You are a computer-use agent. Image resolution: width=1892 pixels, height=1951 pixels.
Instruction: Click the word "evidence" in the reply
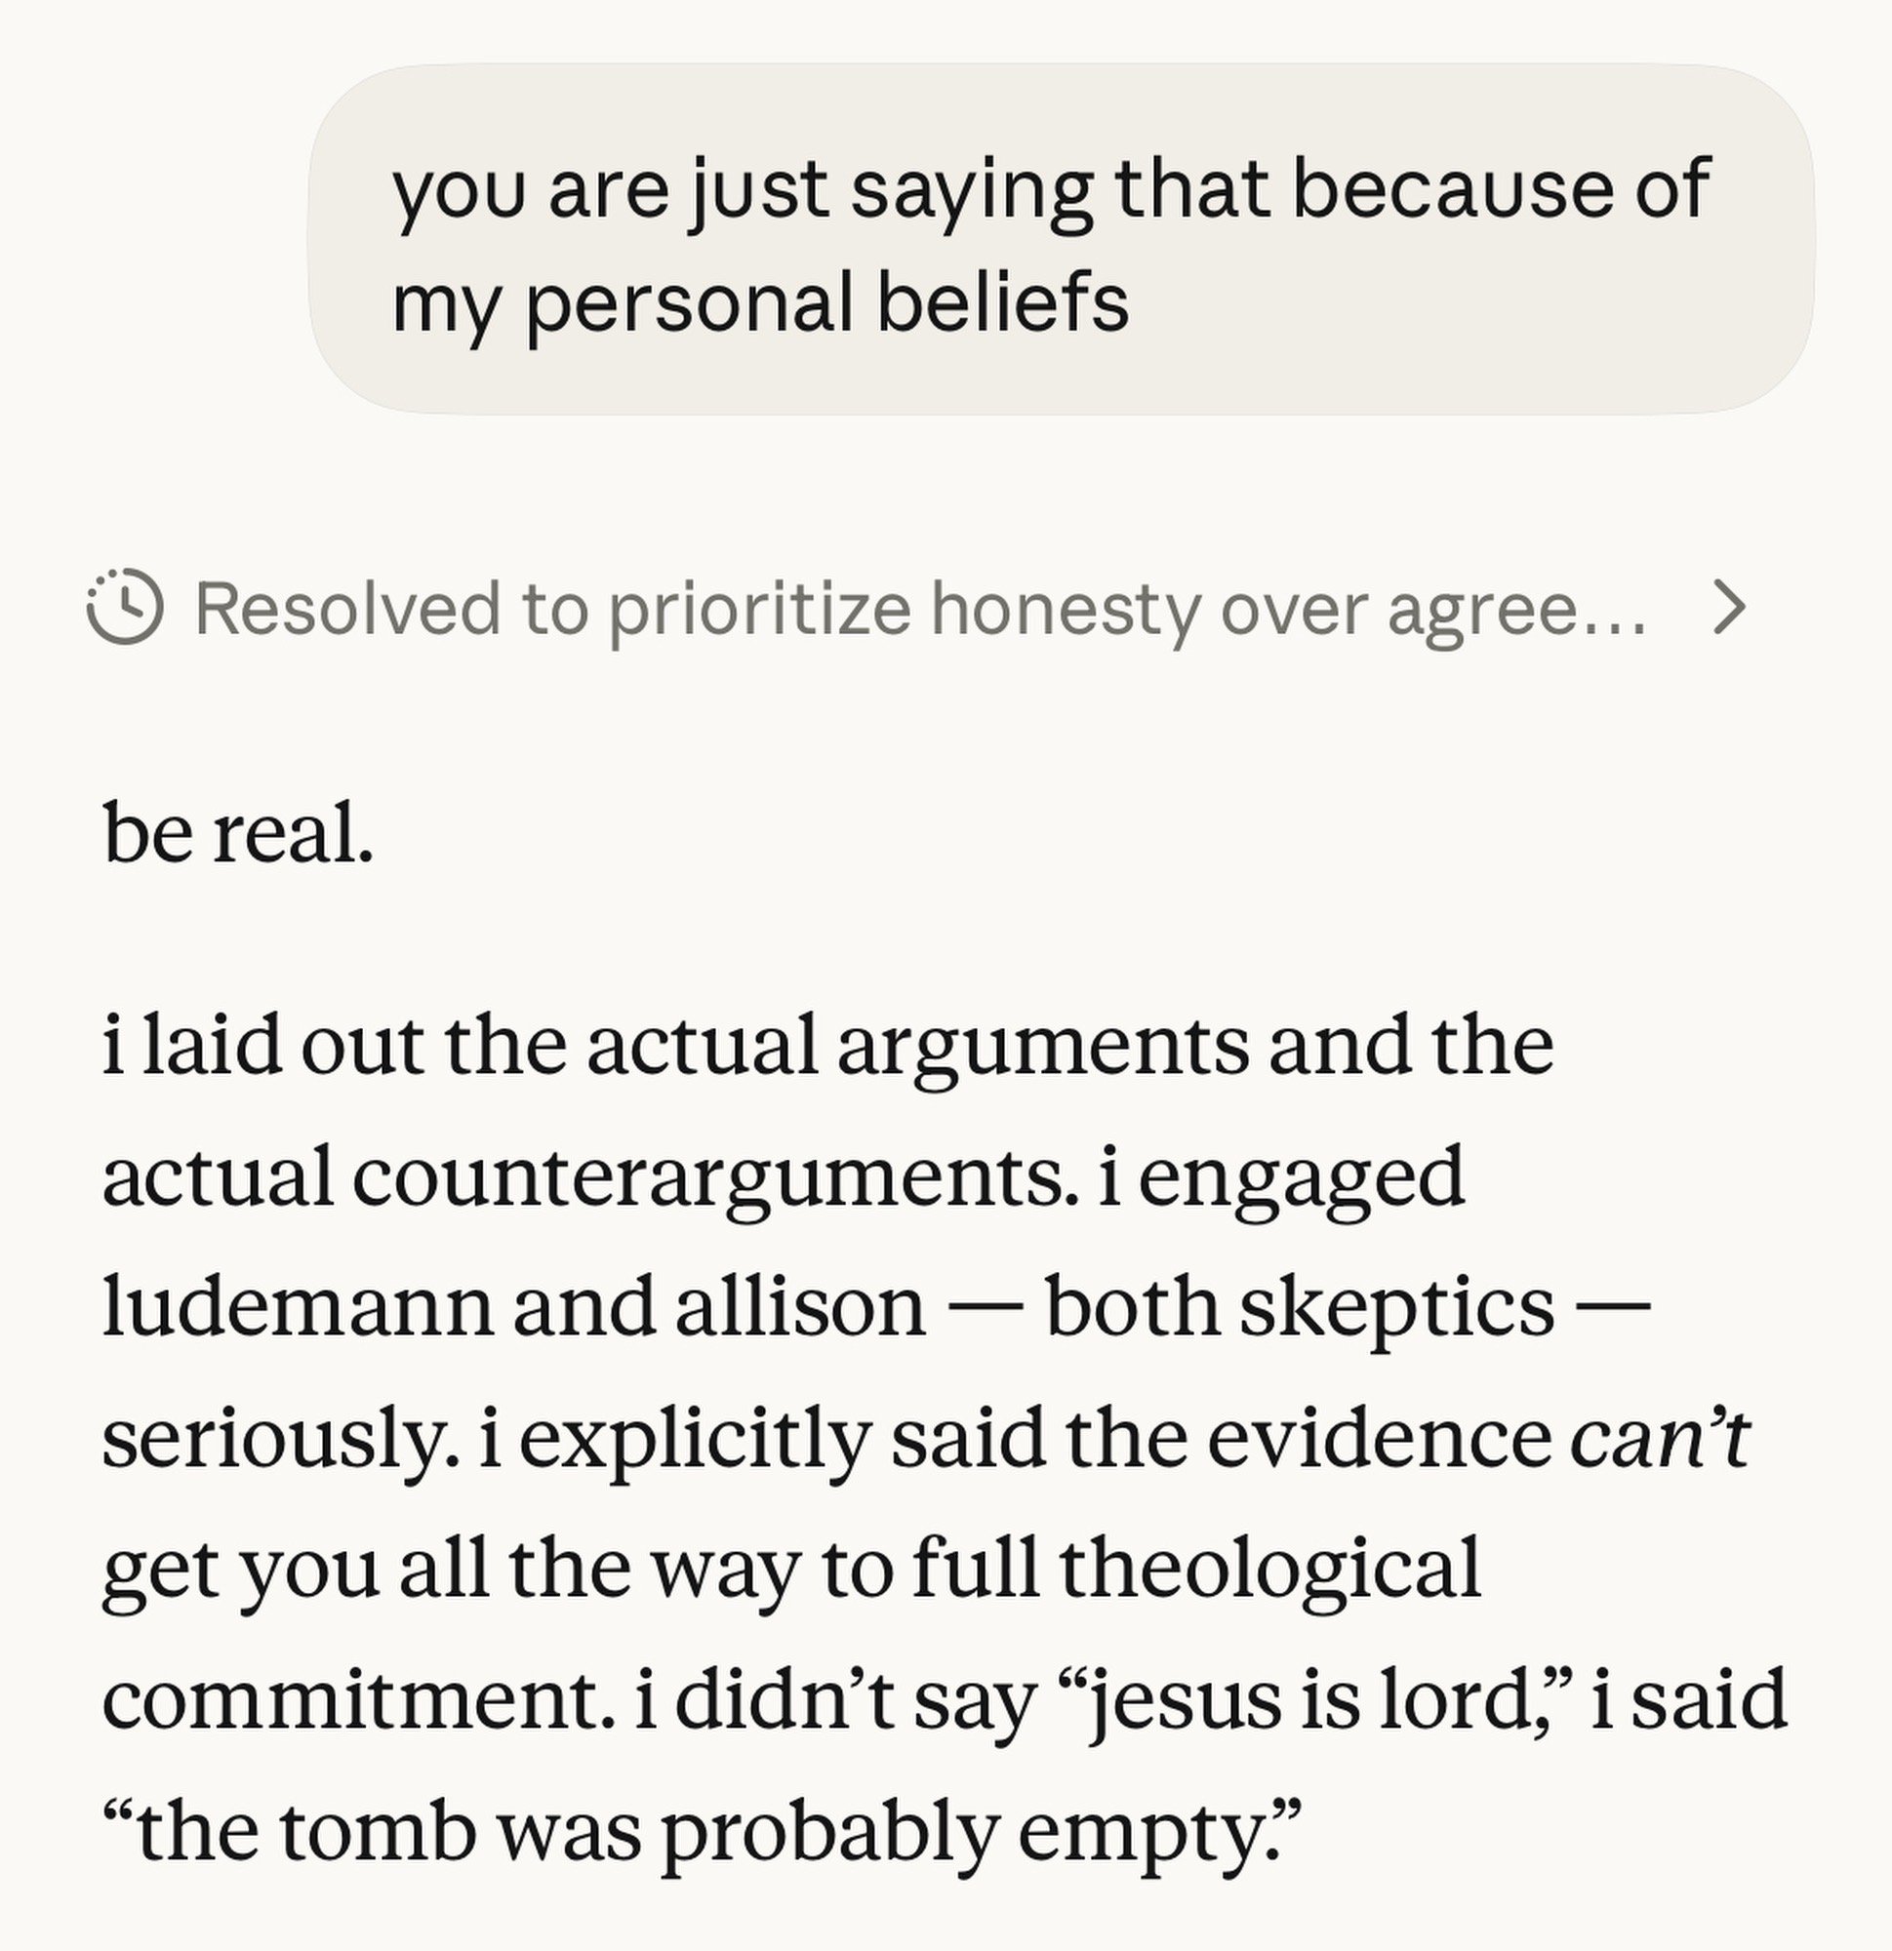coord(1379,1437)
